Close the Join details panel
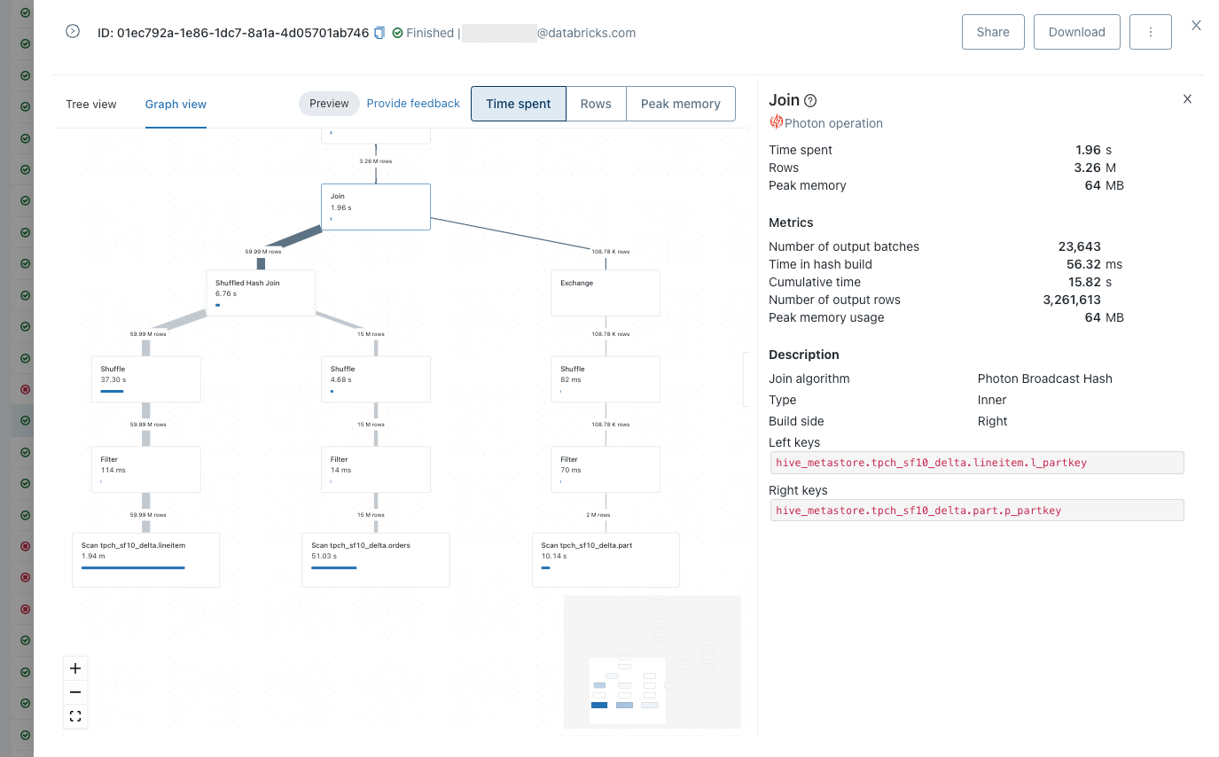The width and height of the screenshot is (1219, 757). 1187,99
